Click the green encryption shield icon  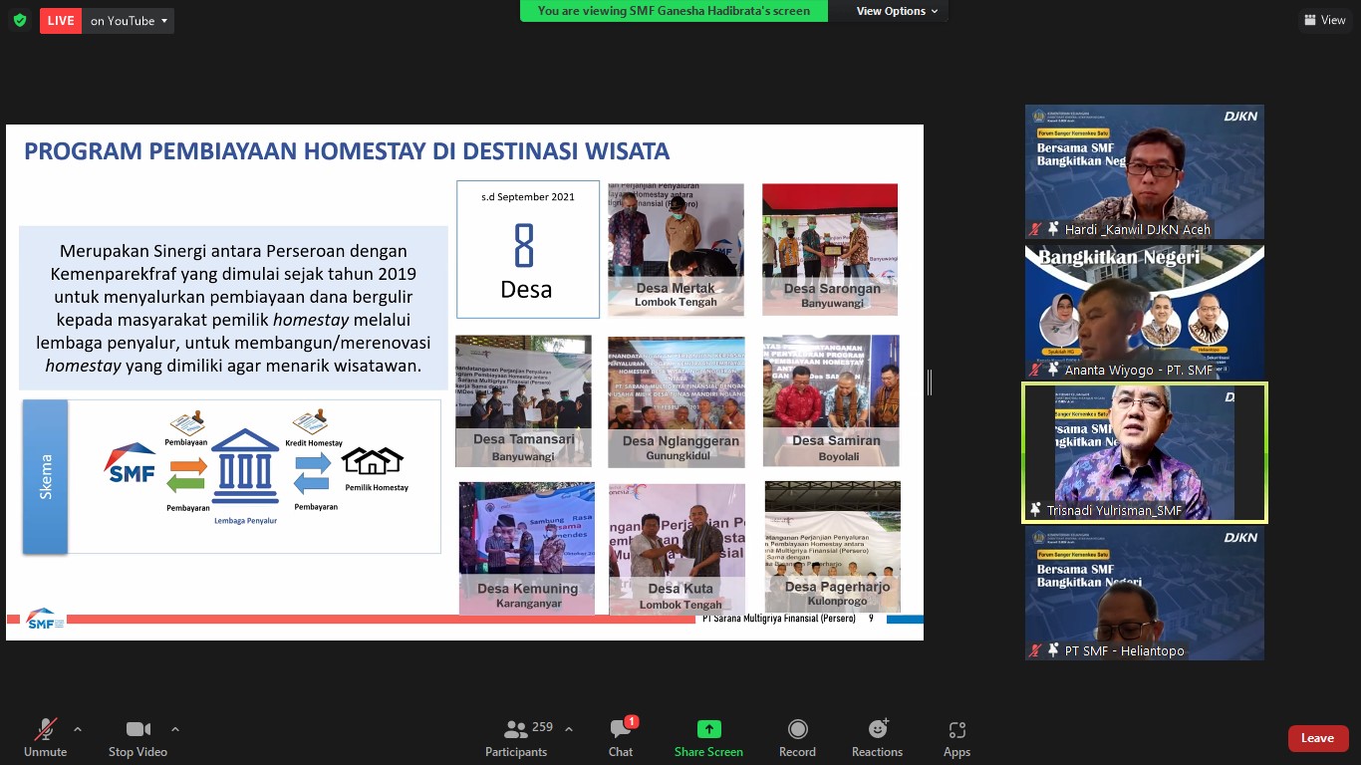pos(20,20)
